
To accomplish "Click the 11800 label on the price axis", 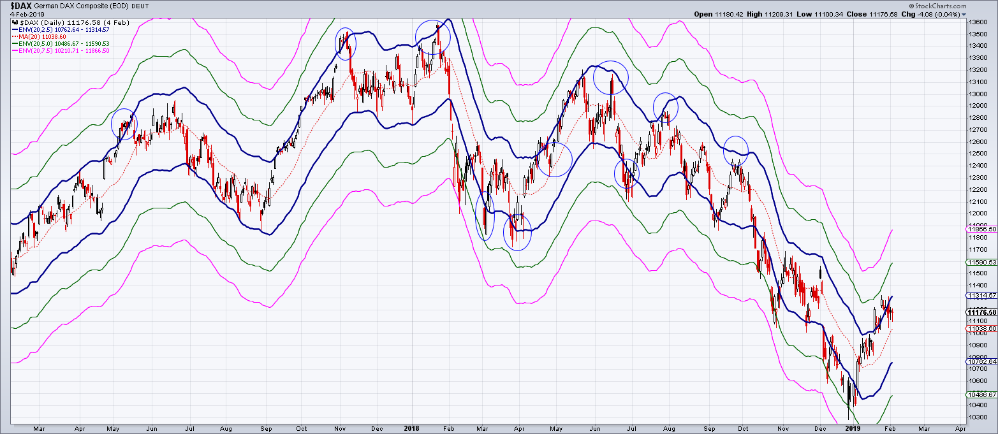I will pos(979,238).
